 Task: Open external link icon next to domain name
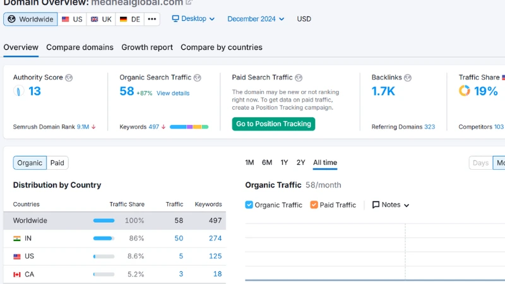(189, 3)
